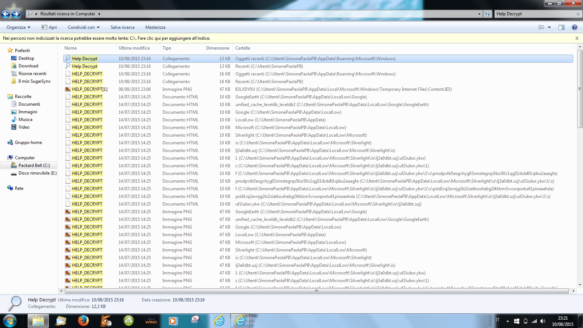Open the Immagini library

coord(28,112)
